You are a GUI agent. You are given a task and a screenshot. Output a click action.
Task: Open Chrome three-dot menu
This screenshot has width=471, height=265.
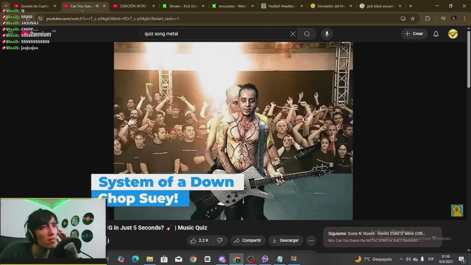464,18
